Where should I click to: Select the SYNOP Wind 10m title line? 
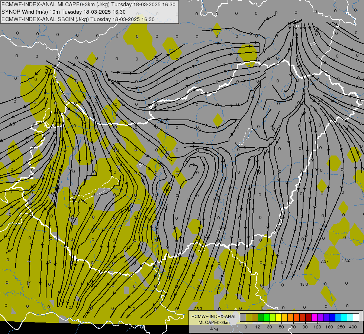[x=63, y=12]
